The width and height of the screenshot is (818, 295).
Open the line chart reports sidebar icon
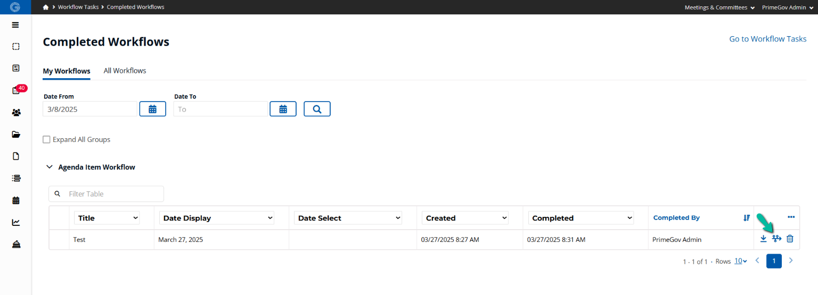(x=16, y=222)
